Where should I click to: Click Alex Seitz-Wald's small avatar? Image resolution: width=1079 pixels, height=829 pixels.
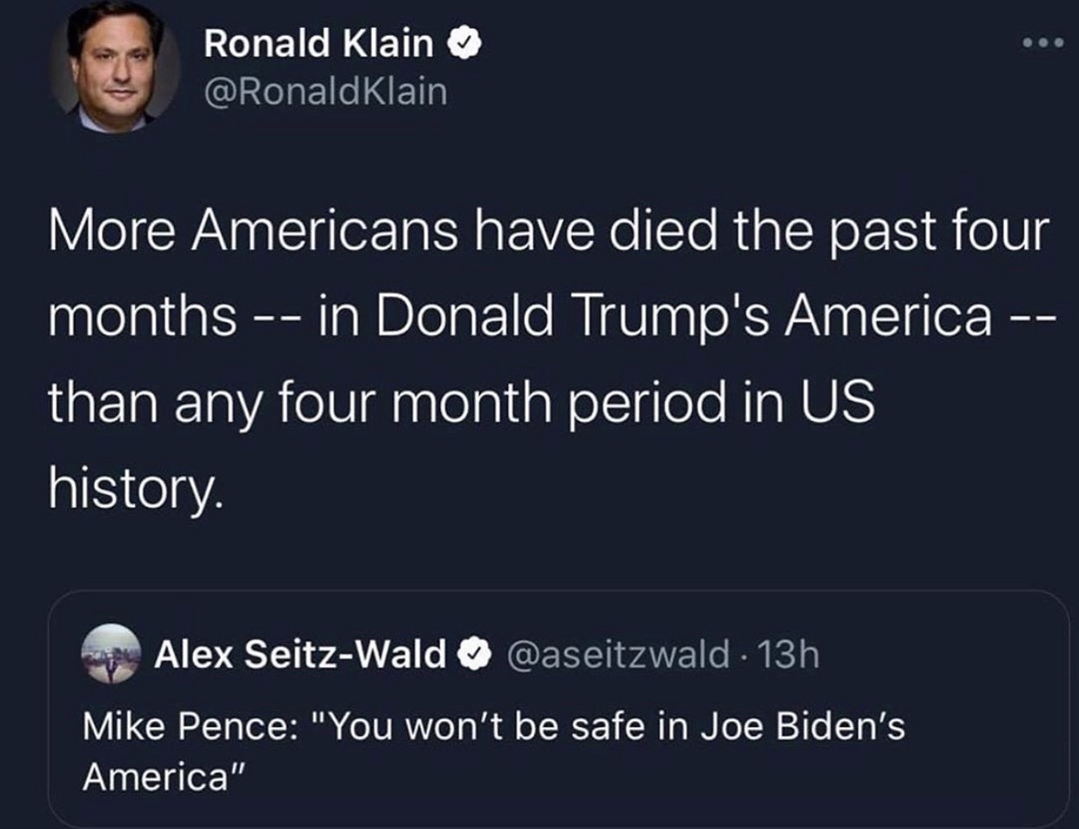[x=110, y=653]
